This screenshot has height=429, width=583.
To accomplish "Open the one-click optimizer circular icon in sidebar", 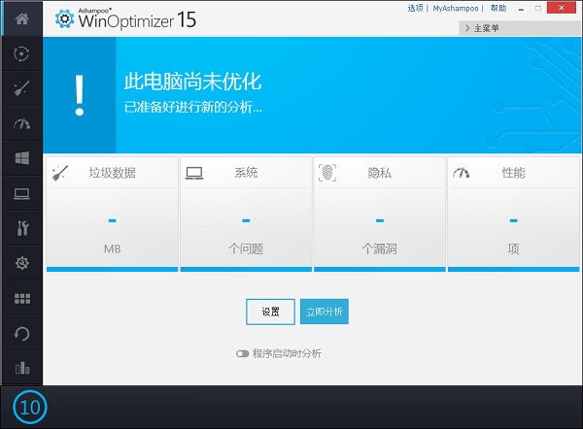I will (21, 53).
